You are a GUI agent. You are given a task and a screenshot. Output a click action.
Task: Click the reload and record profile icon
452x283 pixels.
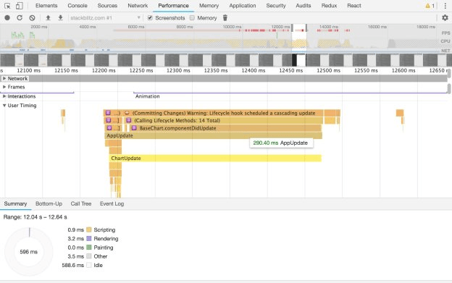click(20, 18)
